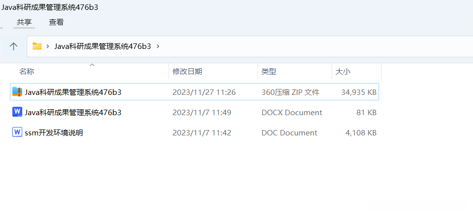Click the DOCX document file icon
Image resolution: width=473 pixels, height=215 pixels.
pyautogui.click(x=17, y=112)
